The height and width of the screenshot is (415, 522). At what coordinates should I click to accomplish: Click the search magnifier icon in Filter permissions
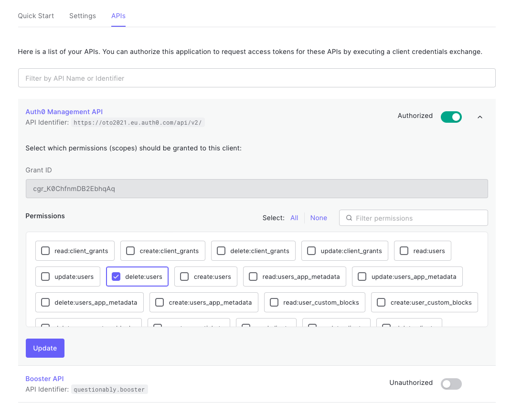[349, 218]
